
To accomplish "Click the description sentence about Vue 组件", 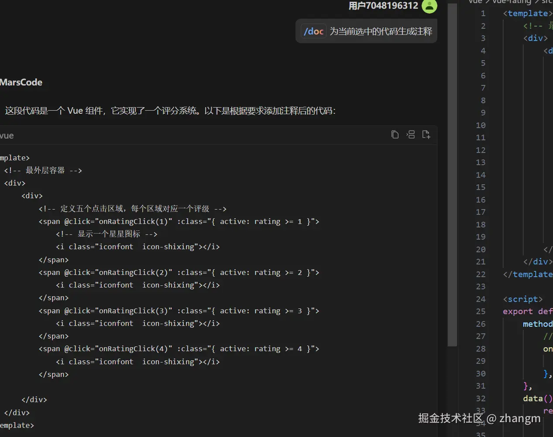I will (x=170, y=111).
